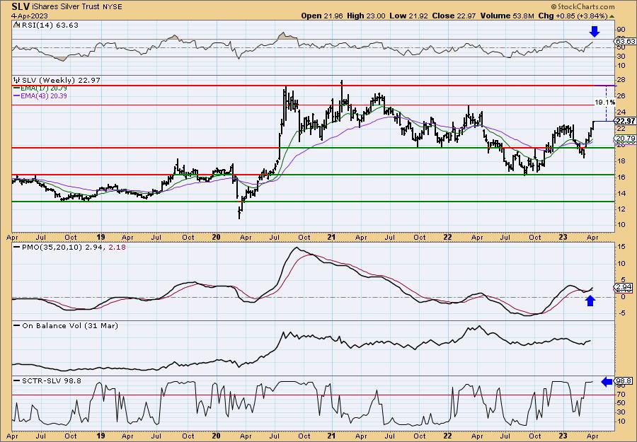The image size is (637, 442).
Task: Click the -5 label on the PMO scale
Action: click(621, 313)
